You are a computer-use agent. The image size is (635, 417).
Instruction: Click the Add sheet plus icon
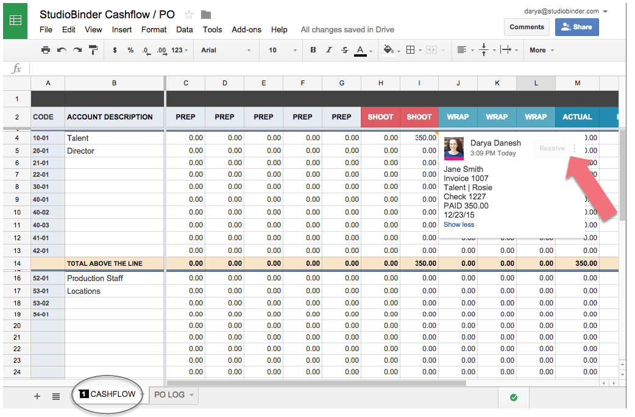37,396
